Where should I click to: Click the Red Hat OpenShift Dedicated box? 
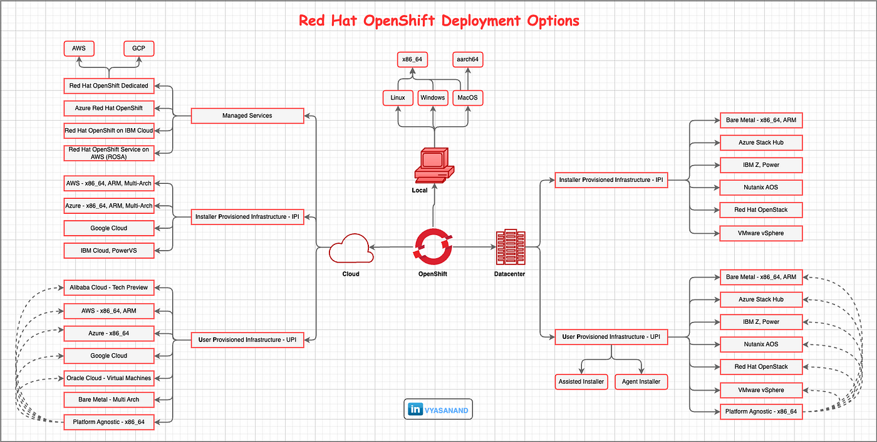click(x=109, y=86)
